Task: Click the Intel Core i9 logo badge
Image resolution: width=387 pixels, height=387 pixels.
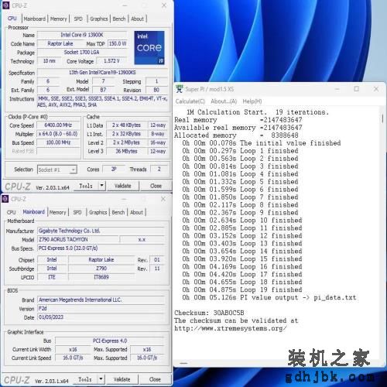Action: point(149,48)
